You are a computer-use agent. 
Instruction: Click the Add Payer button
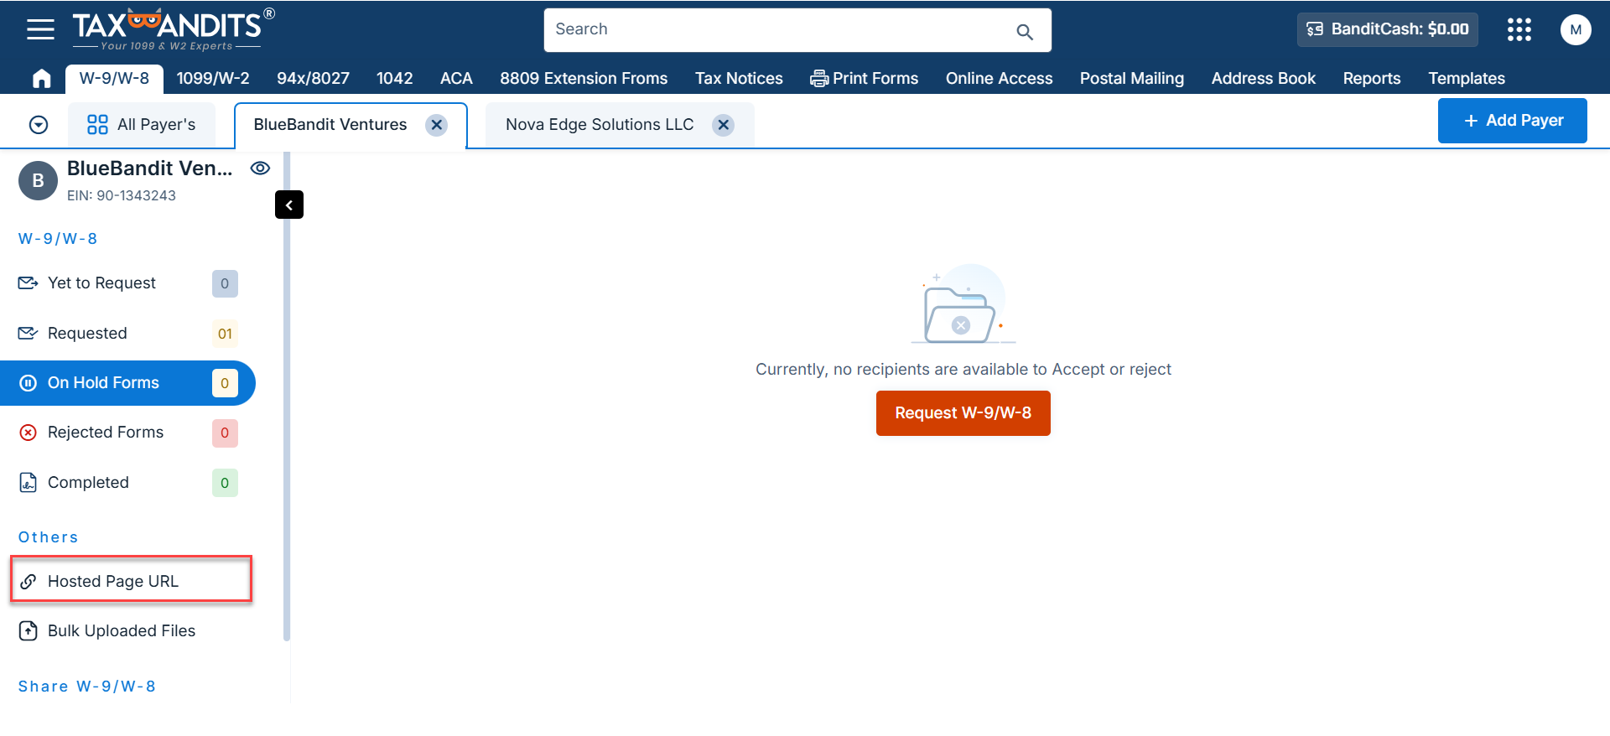pos(1512,121)
